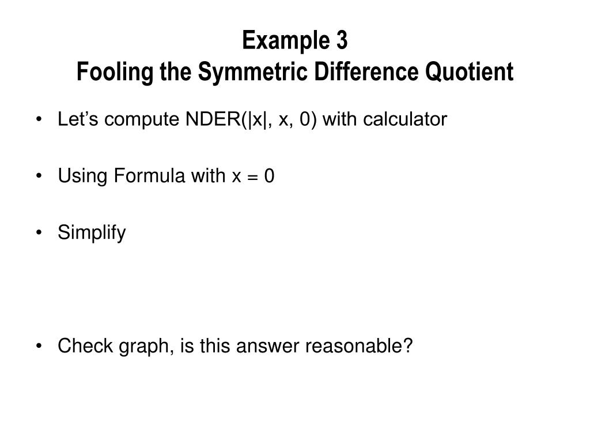Viewport: 590px width, 443px height.
Task: Click the bullet before "Simplify"
Action: tap(39, 232)
